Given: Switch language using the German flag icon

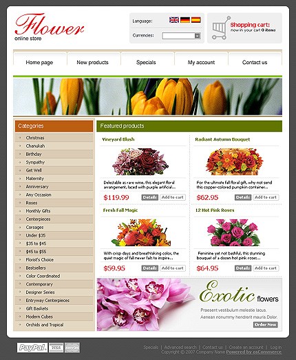Looking at the screenshot, I should coord(185,20).
